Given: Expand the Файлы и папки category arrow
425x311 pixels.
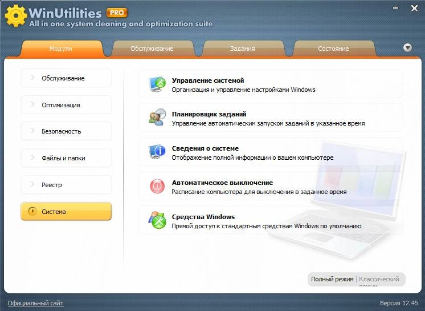Looking at the screenshot, I should click(32, 157).
